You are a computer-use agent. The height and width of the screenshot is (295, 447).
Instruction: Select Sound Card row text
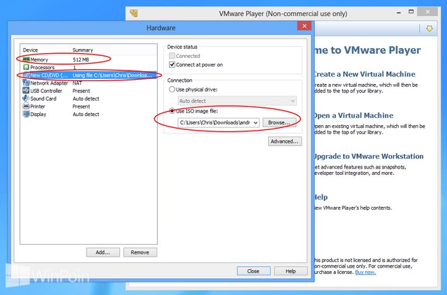(43, 99)
